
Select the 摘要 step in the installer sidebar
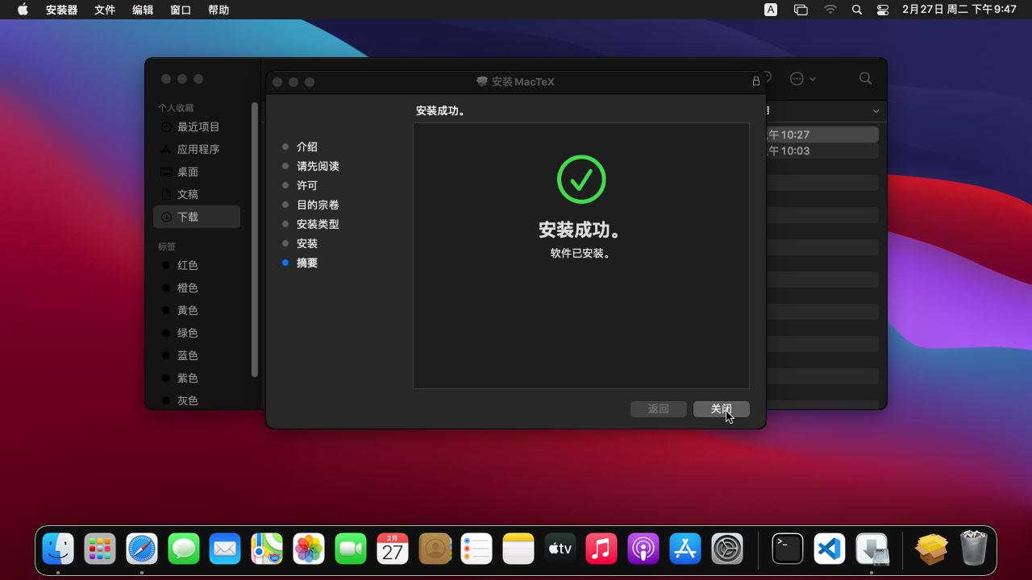click(x=307, y=263)
